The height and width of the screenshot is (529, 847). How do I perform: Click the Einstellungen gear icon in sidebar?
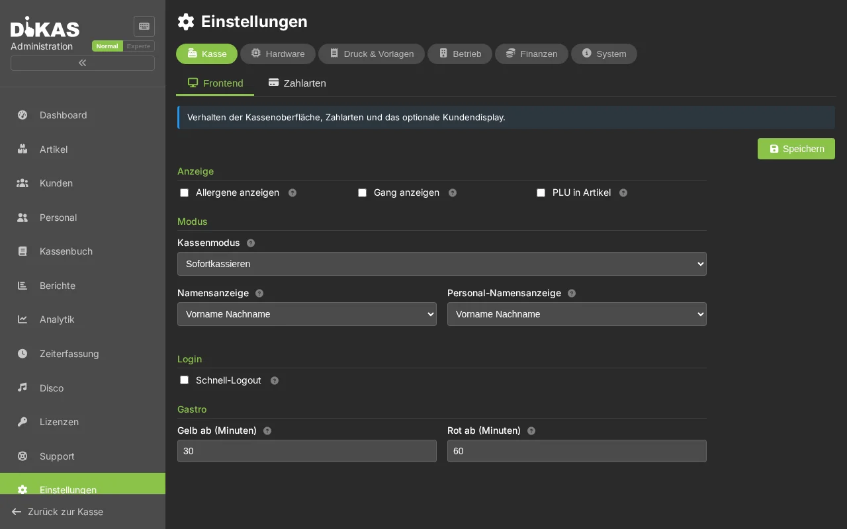22,489
